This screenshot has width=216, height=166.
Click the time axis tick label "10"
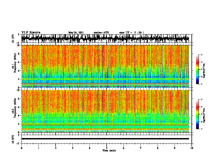[192, 148]
